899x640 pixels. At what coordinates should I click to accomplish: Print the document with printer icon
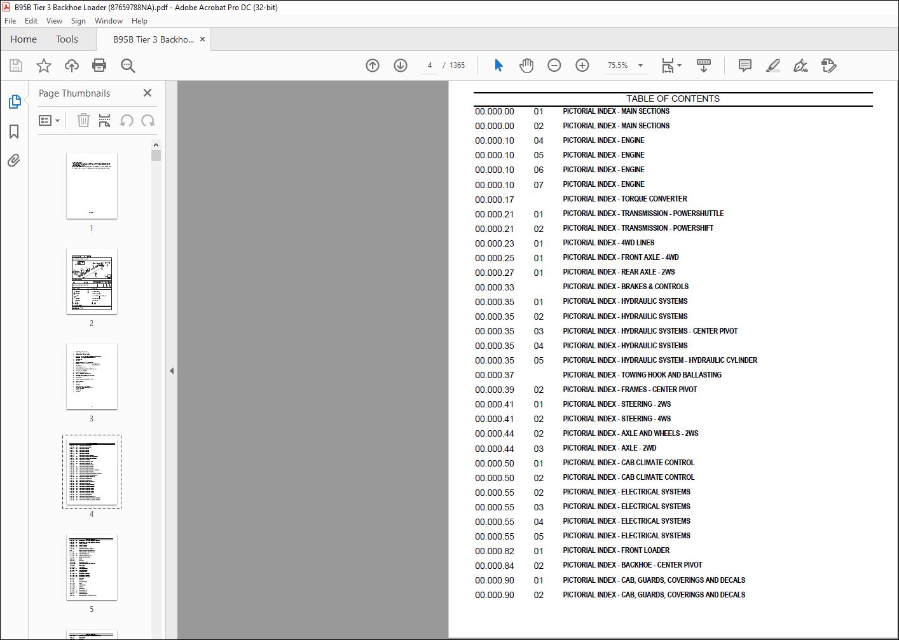(x=99, y=65)
